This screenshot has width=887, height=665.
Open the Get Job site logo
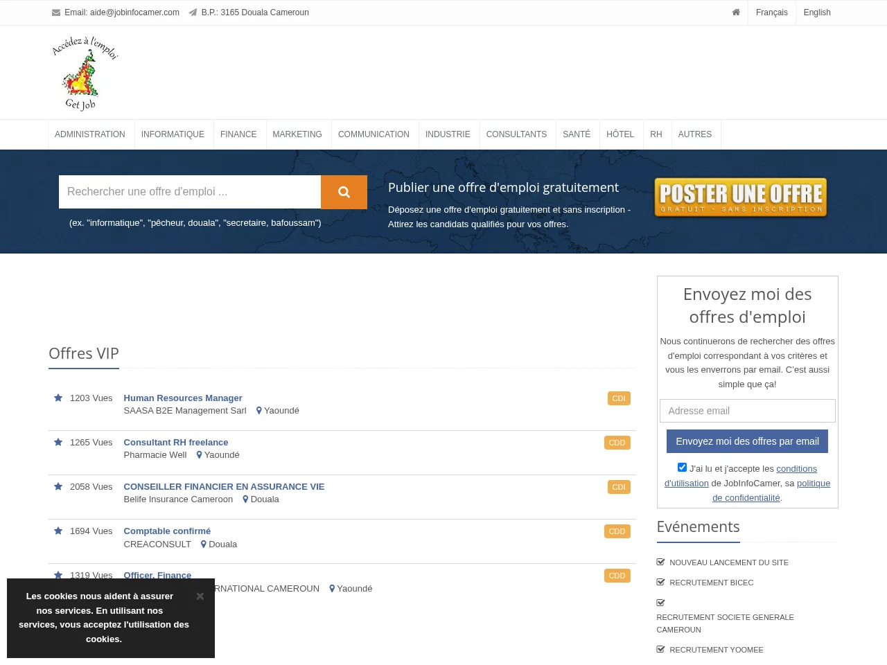pos(85,73)
